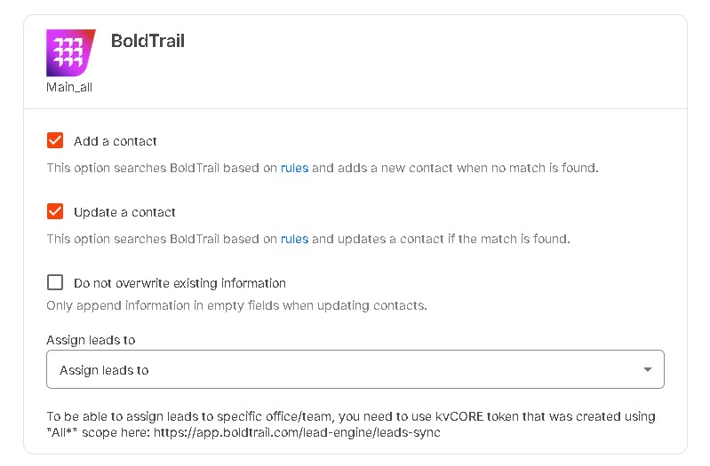Click the app.boldtrail.com leads-sync URL text

[297, 432]
